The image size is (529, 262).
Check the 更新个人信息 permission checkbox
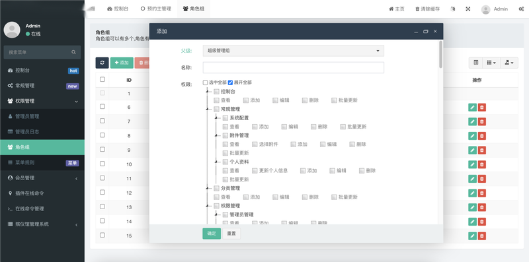point(255,171)
